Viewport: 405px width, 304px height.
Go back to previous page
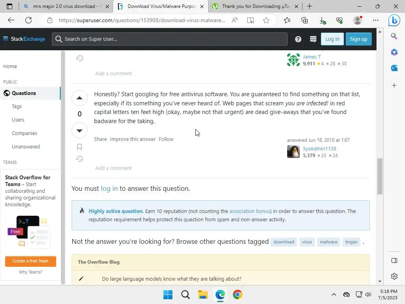[x=11, y=20]
